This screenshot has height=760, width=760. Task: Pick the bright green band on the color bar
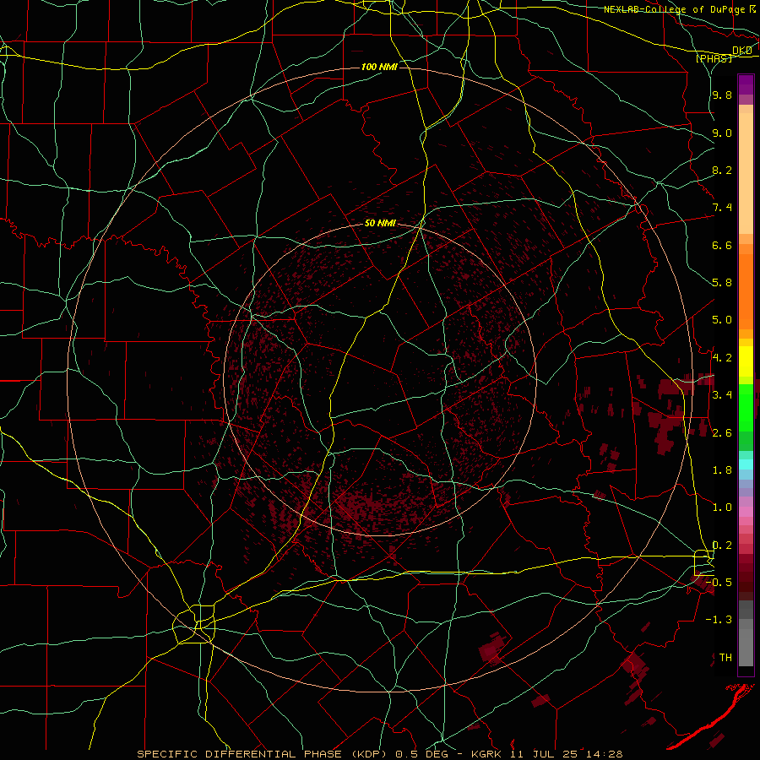tap(746, 407)
